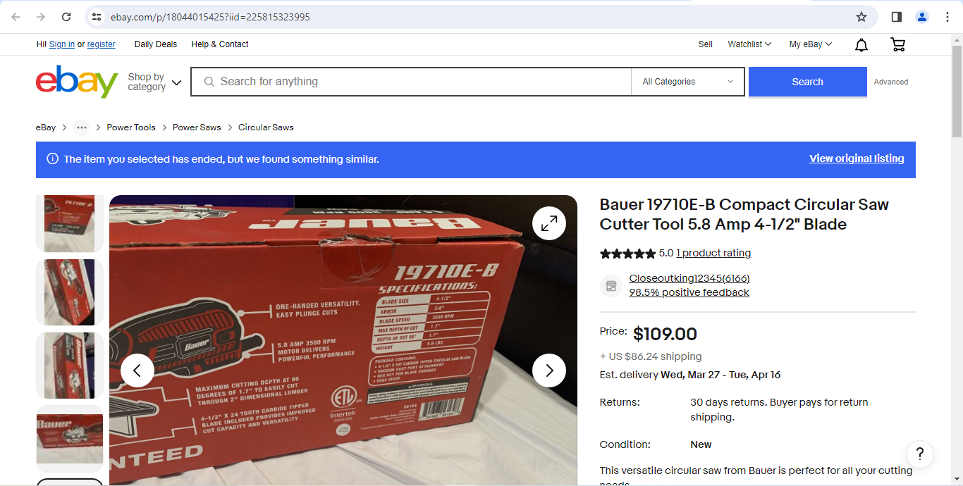Click the $109.00 price text

click(665, 334)
